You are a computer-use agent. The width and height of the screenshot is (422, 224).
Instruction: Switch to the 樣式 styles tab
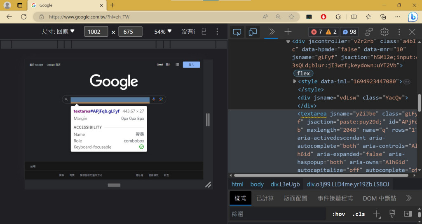[x=240, y=198]
